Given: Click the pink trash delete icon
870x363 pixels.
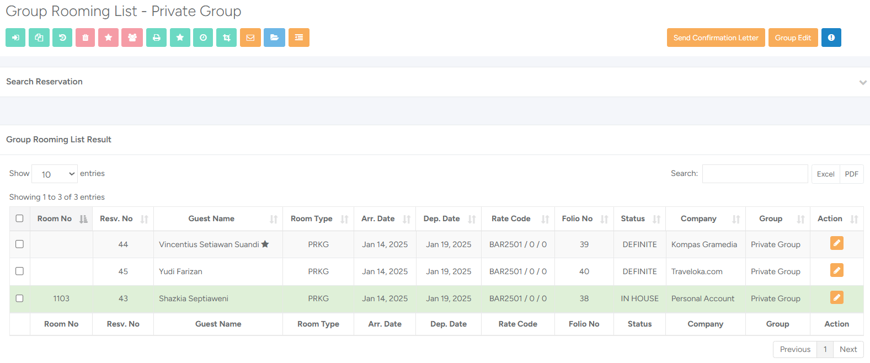Looking at the screenshot, I should pyautogui.click(x=85, y=38).
